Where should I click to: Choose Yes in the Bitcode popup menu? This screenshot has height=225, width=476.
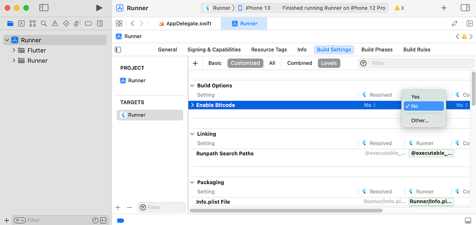pyautogui.click(x=415, y=97)
